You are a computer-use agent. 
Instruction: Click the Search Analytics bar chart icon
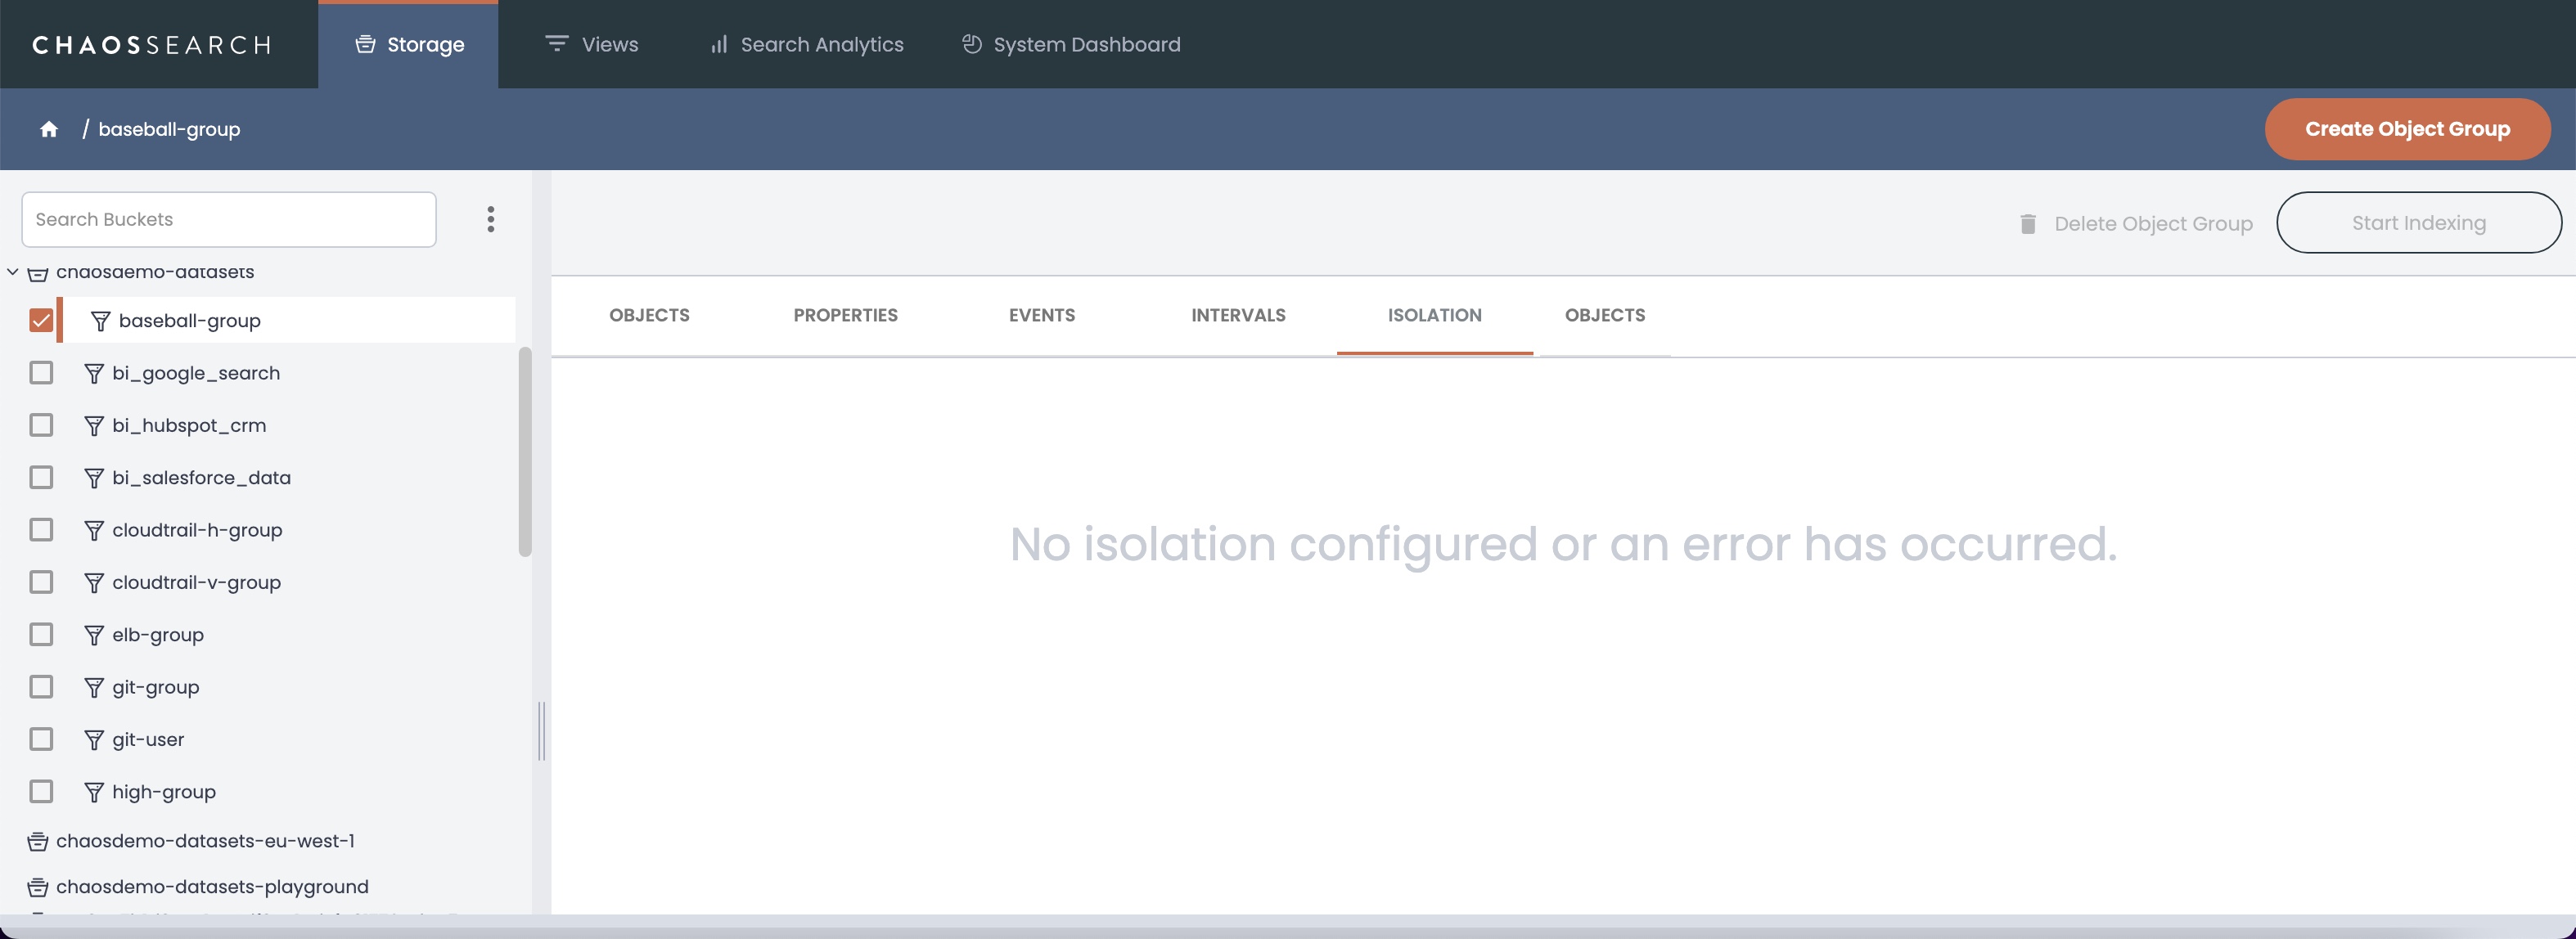coord(718,44)
